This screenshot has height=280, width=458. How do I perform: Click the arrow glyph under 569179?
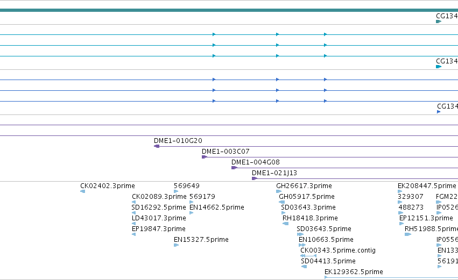tap(191, 202)
